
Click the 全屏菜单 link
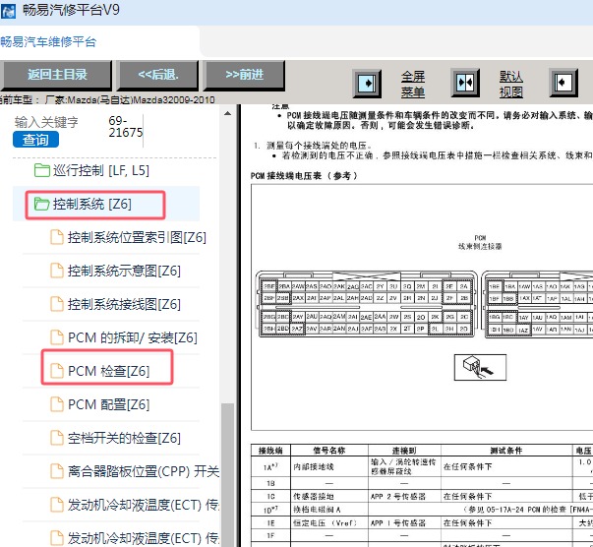(x=413, y=84)
